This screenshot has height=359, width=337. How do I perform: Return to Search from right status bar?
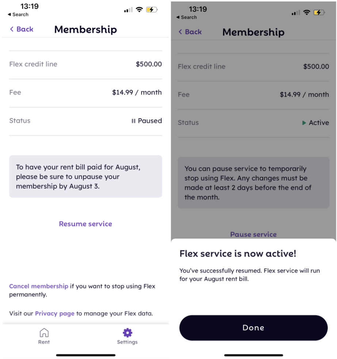pos(186,17)
